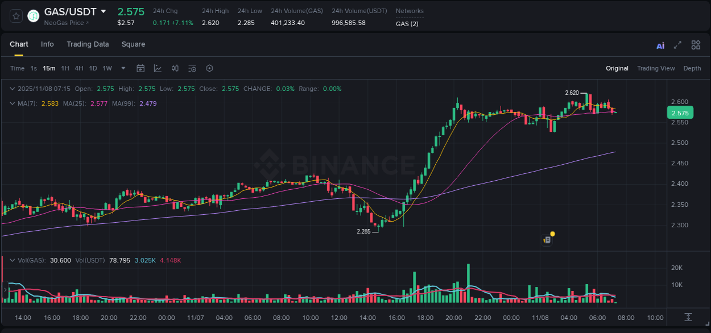
Task: Switch to the Depth view
Action: 692,68
